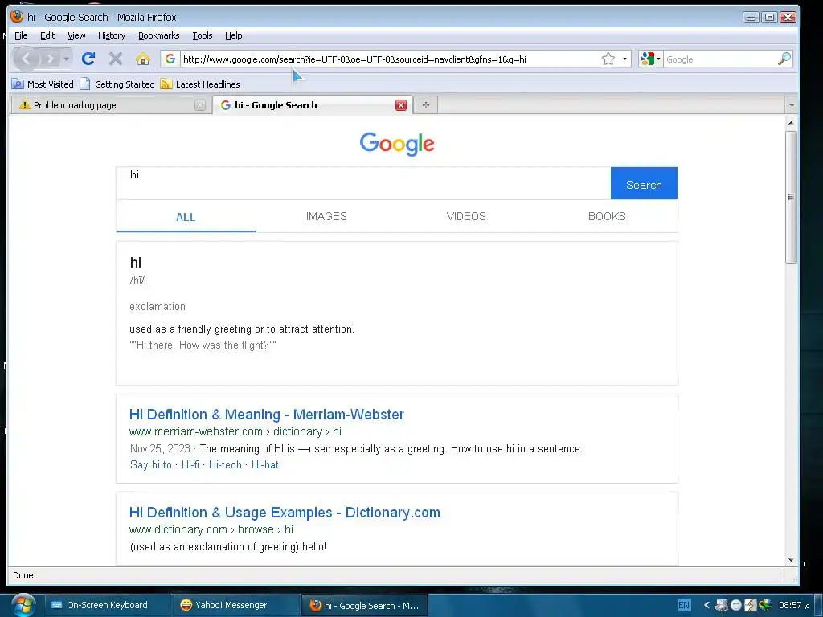
Task: Click the EN language indicator
Action: pos(684,605)
